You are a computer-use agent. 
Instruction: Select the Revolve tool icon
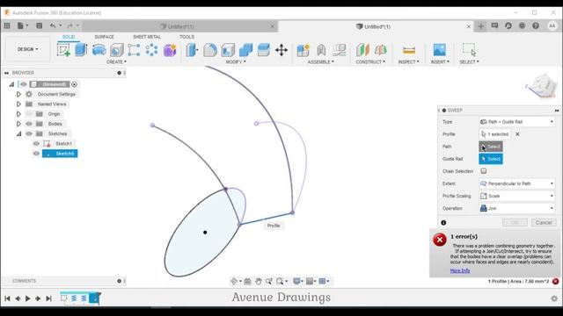(x=99, y=50)
